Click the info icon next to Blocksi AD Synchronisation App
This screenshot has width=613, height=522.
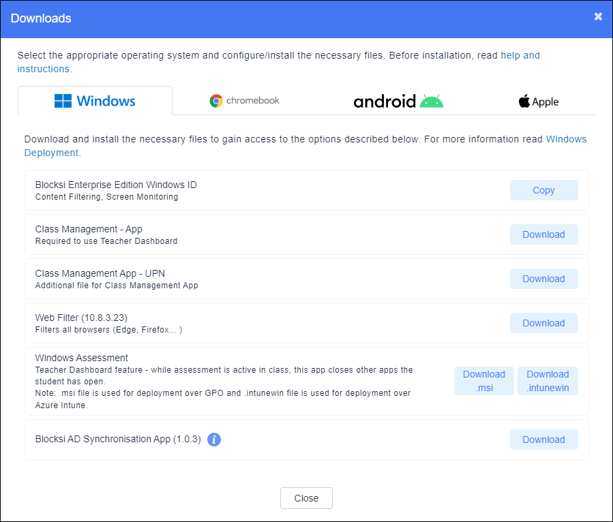tap(214, 440)
